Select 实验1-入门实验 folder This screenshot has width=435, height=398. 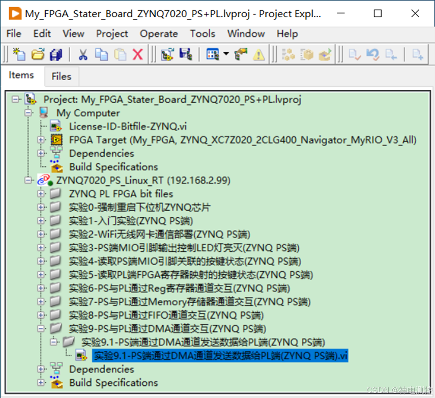pos(131,221)
